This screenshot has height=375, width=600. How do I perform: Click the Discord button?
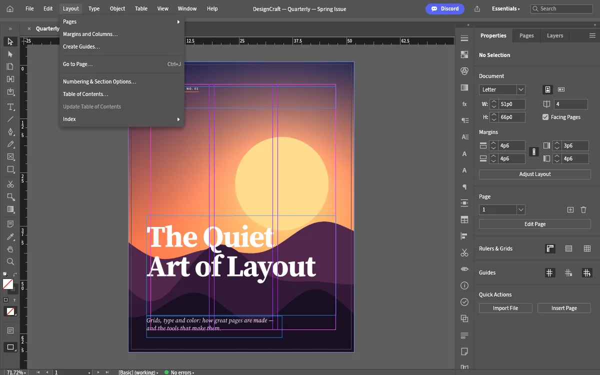[445, 8]
